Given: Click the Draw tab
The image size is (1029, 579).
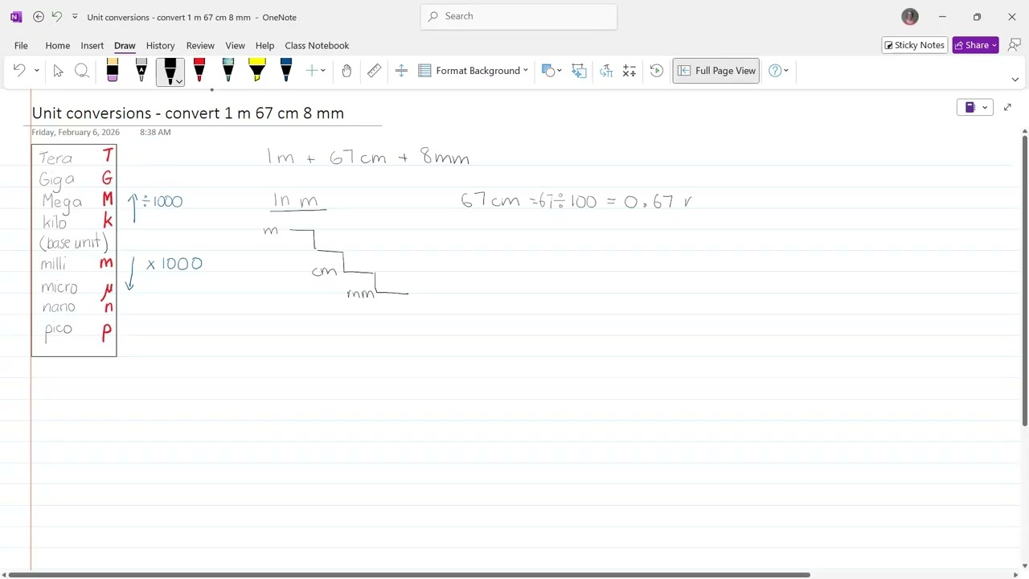Looking at the screenshot, I should [125, 46].
